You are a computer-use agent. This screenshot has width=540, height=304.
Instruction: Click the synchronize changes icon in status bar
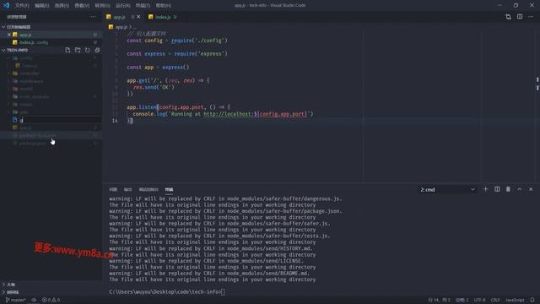(34, 300)
